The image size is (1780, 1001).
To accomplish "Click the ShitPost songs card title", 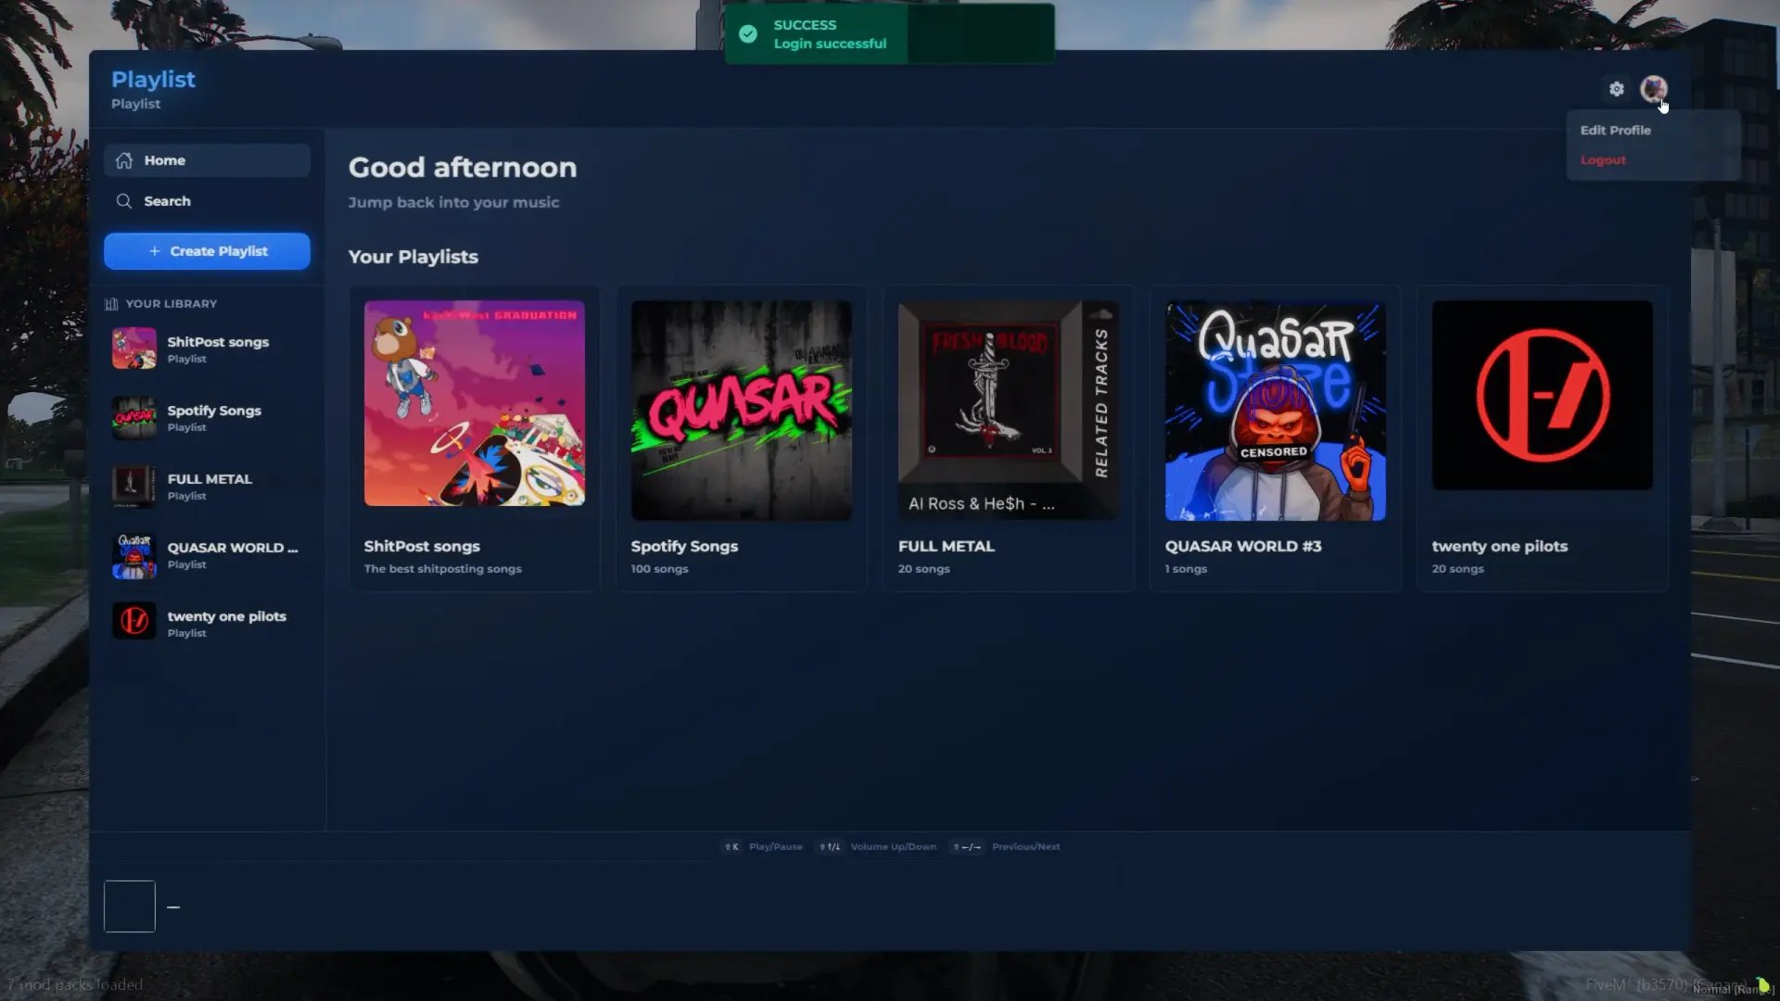I will [422, 547].
